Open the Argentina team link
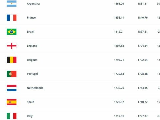This screenshot has width=160, height=120. coord(33,4)
